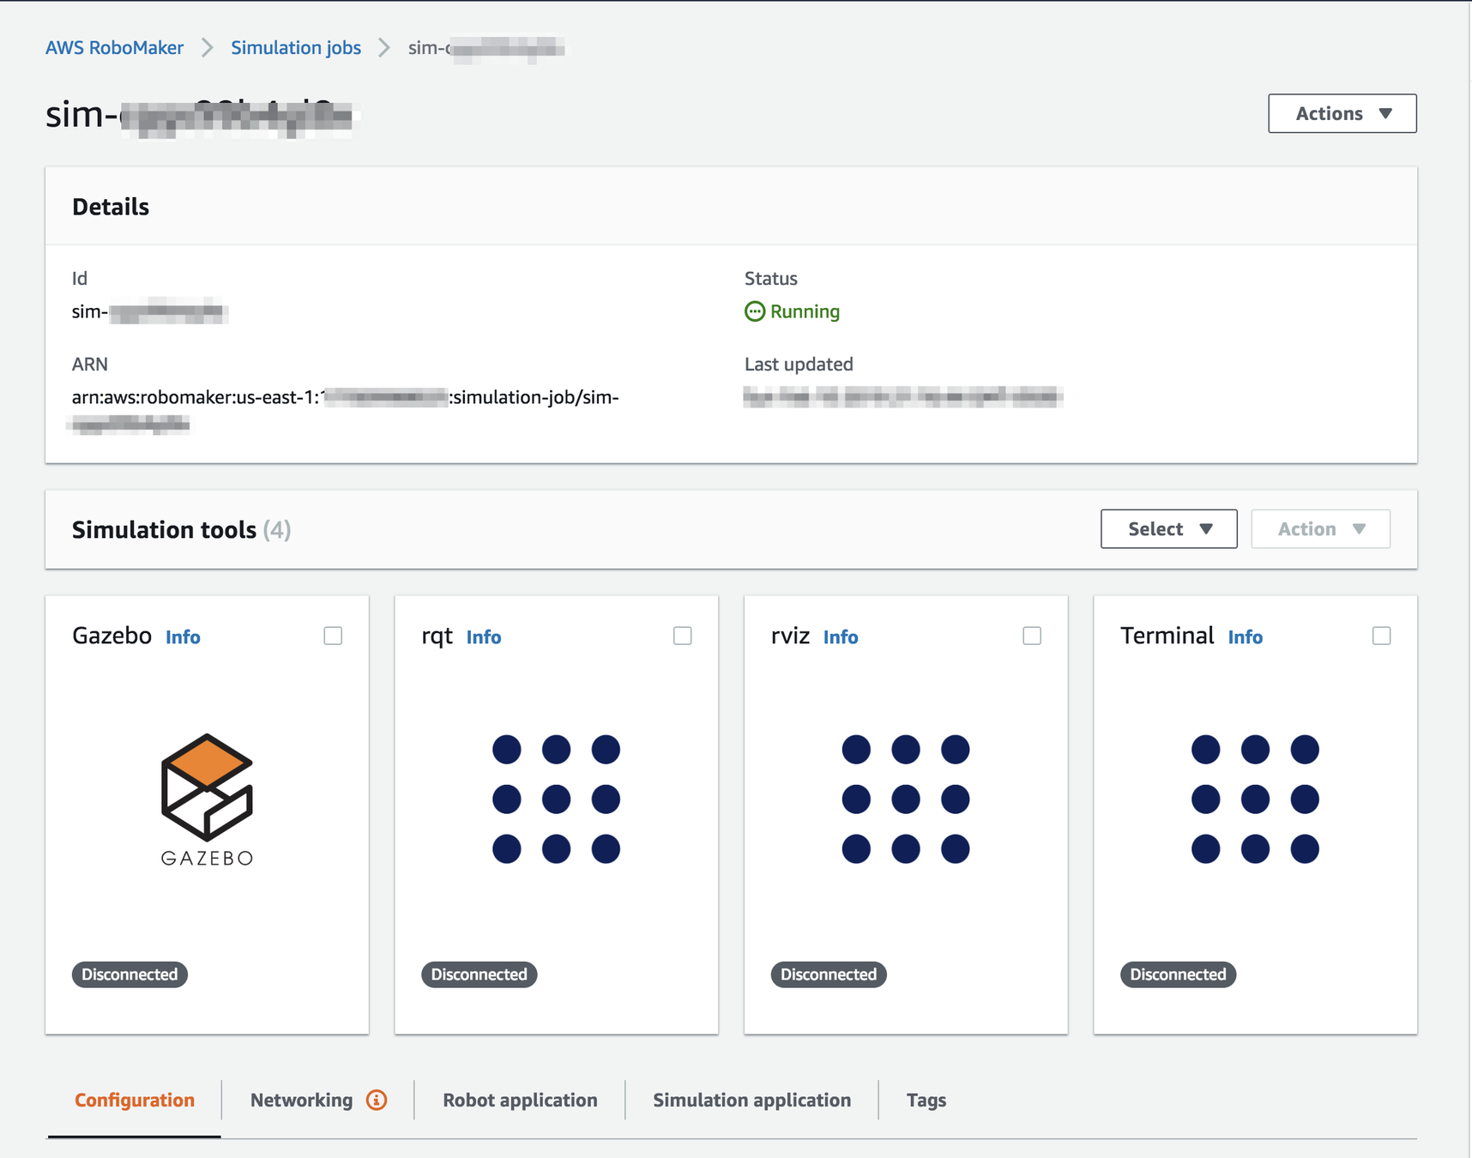Open the Terminal Info link
Screen dimensions: 1472x1158
coord(1245,636)
